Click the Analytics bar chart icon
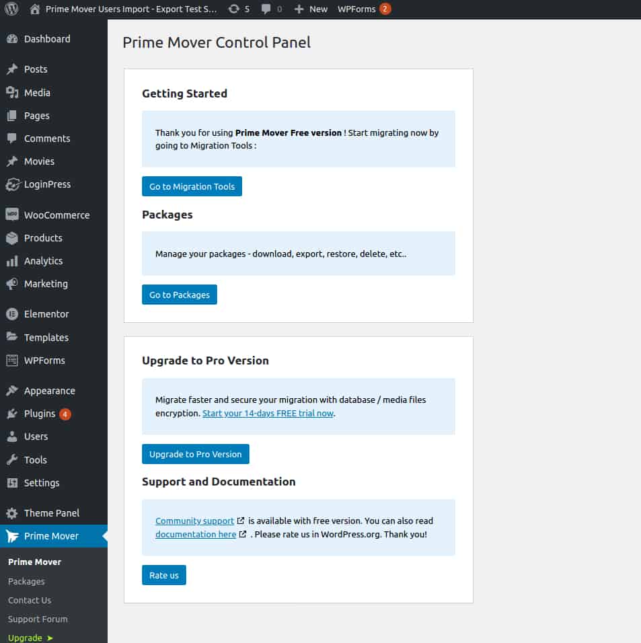Image resolution: width=641 pixels, height=643 pixels. tap(12, 261)
